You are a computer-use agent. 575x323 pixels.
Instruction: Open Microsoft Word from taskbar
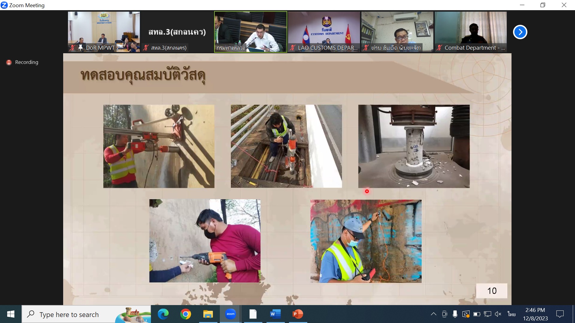pos(275,314)
